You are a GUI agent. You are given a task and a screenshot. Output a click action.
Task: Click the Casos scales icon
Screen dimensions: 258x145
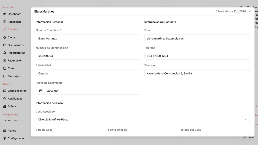5,37
